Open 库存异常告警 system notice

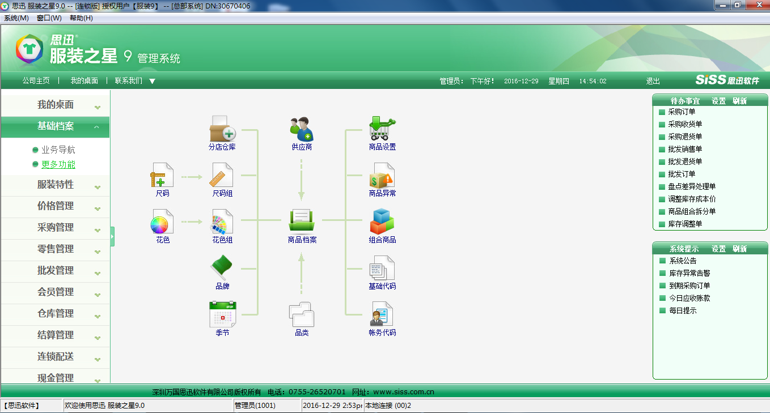pos(689,274)
